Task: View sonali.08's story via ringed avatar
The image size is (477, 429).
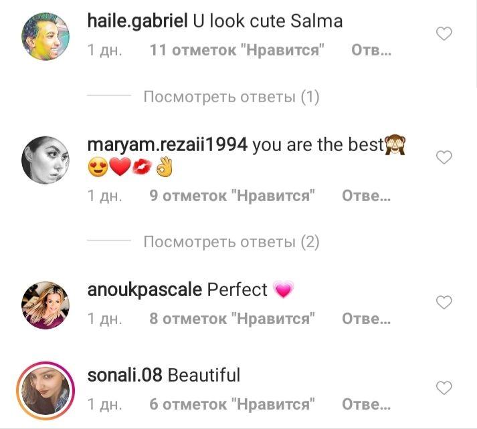Action: [45, 390]
